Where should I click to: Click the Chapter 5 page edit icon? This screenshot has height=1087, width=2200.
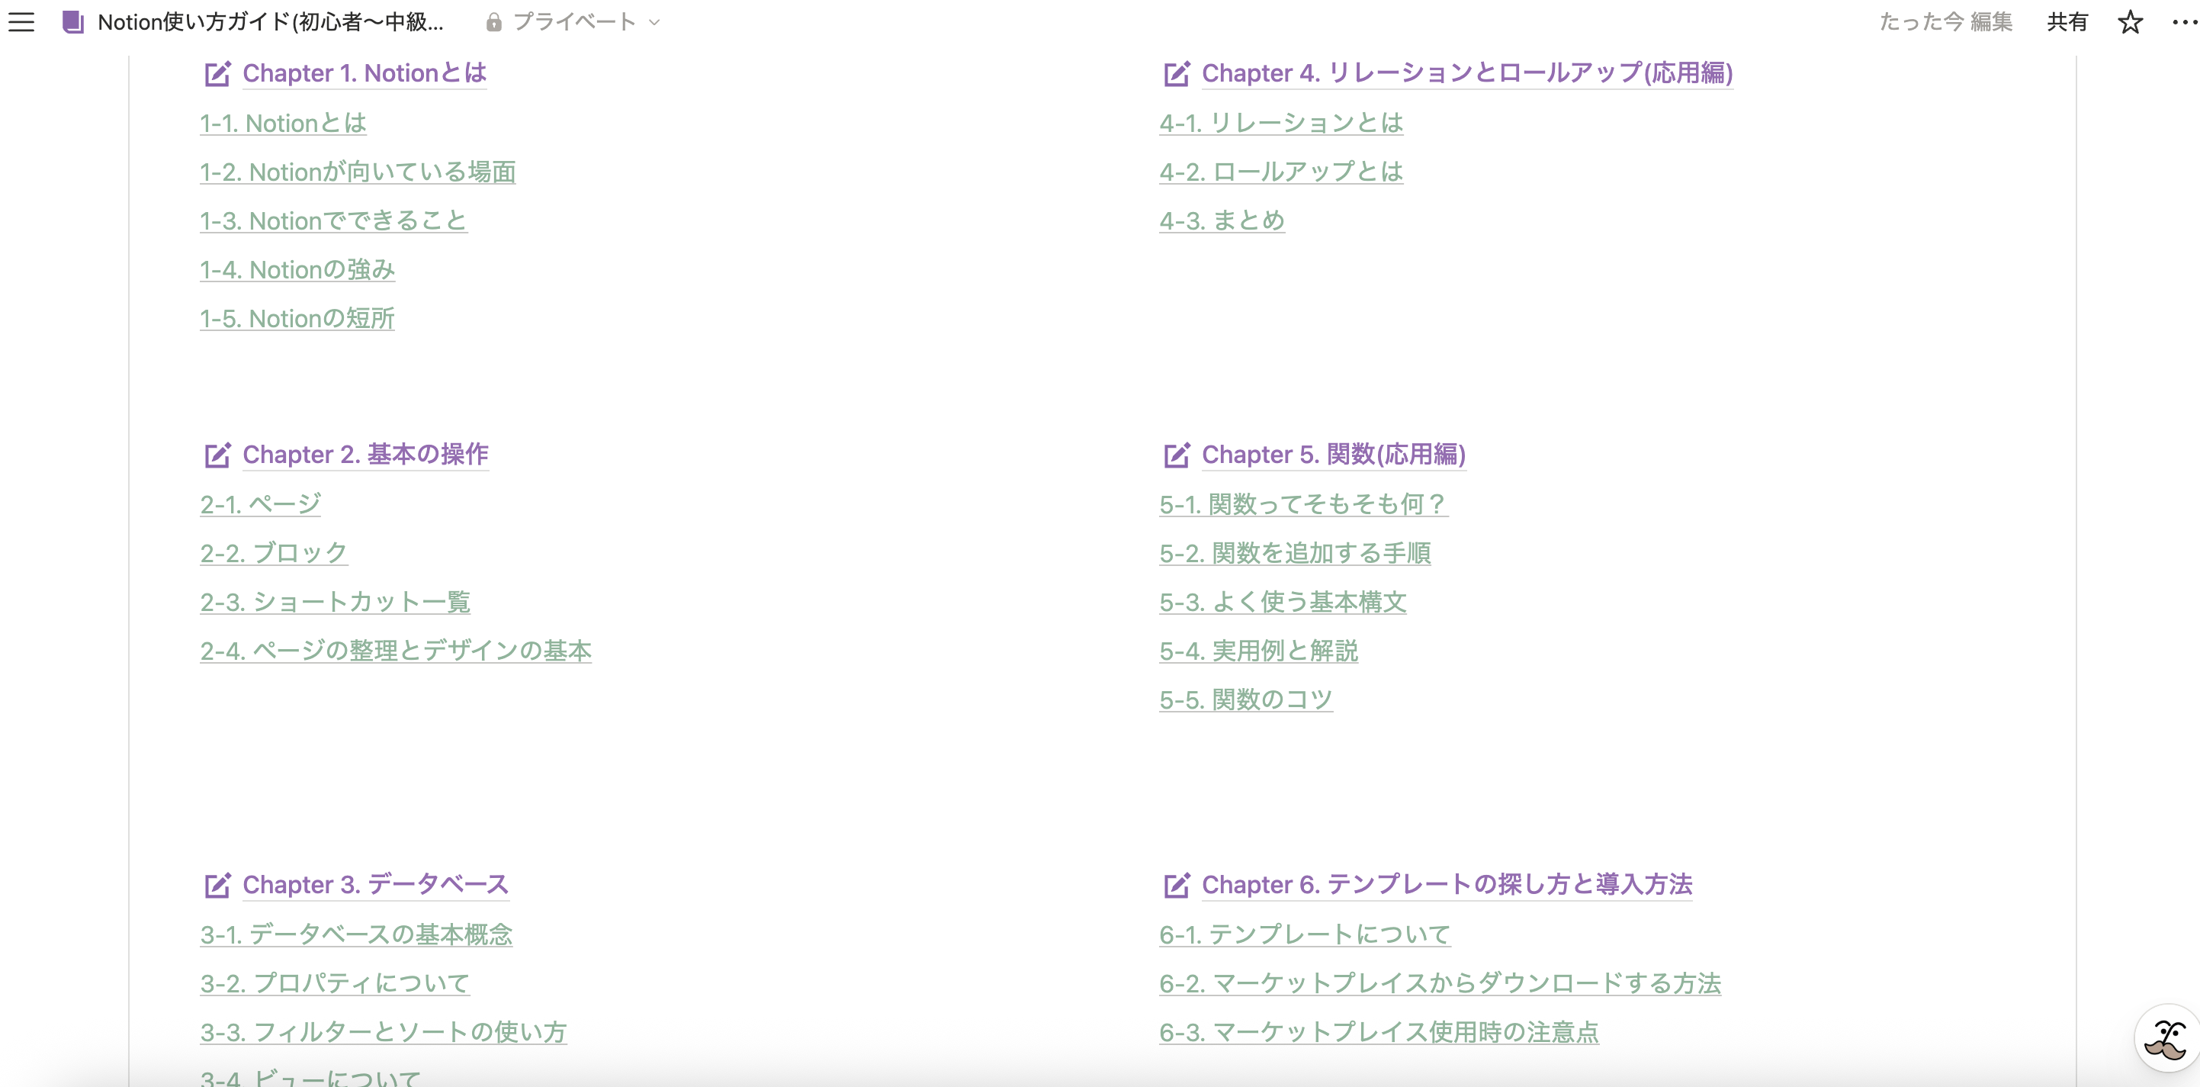pyautogui.click(x=1176, y=455)
